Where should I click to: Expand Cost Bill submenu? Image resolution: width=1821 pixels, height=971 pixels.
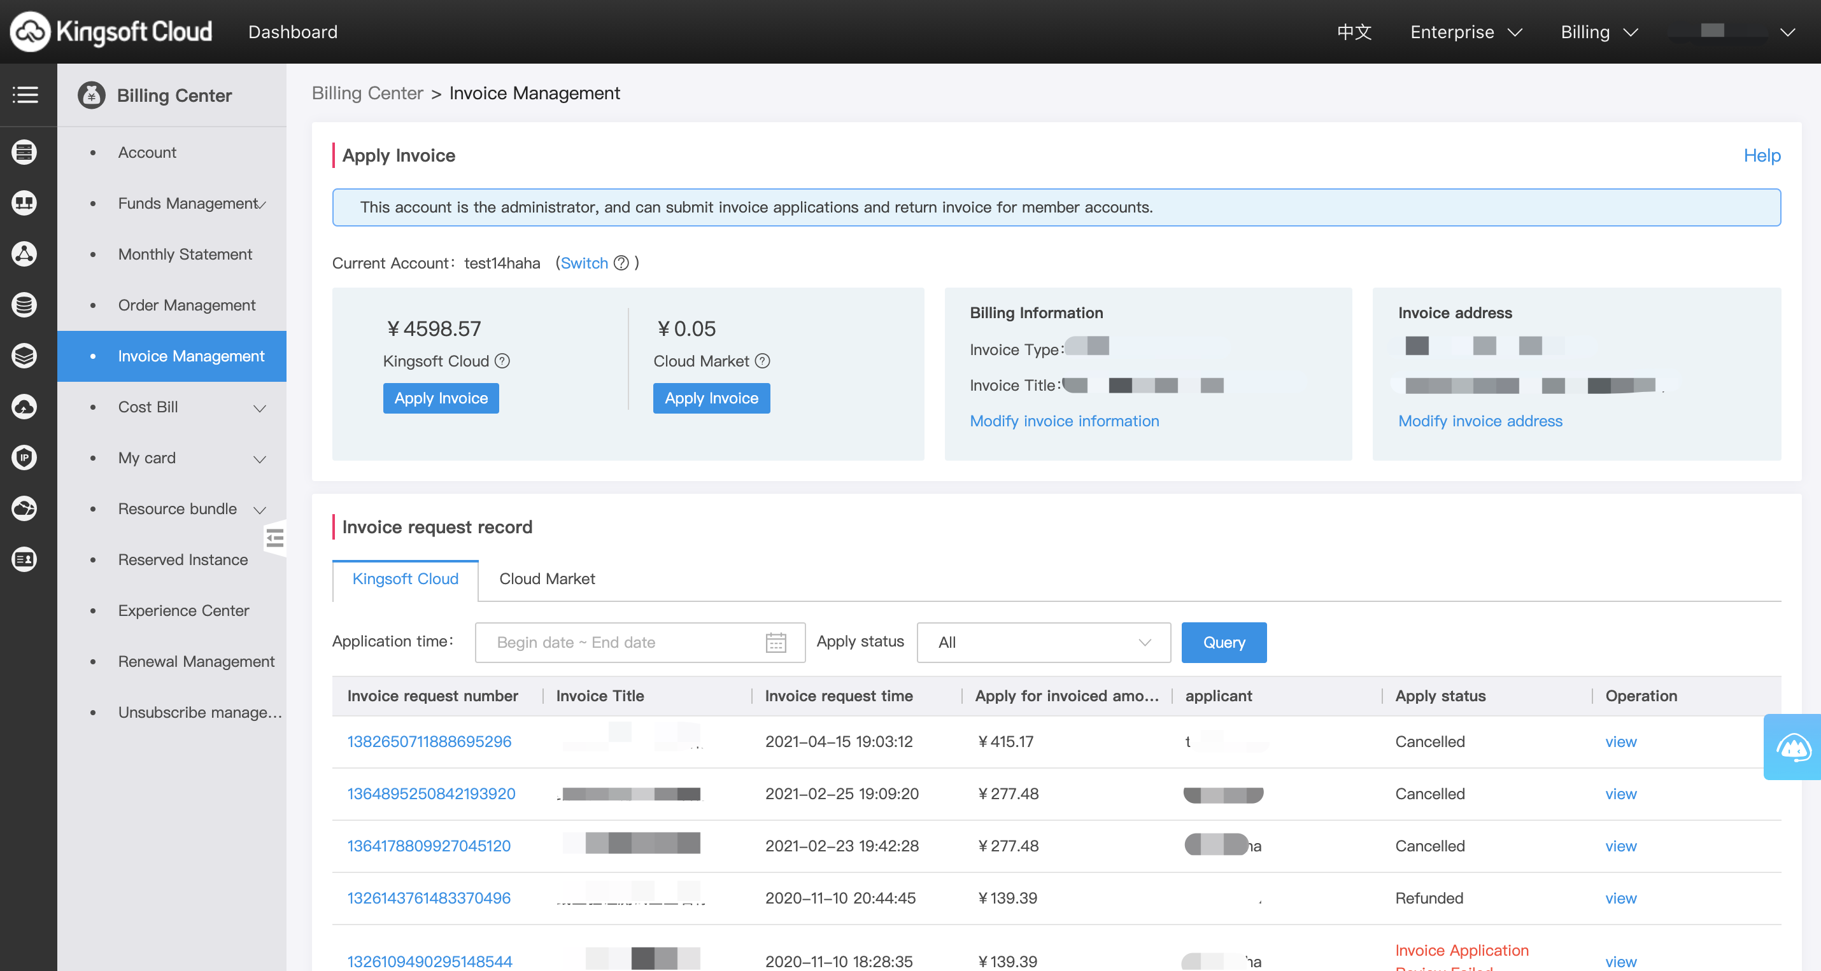point(260,409)
